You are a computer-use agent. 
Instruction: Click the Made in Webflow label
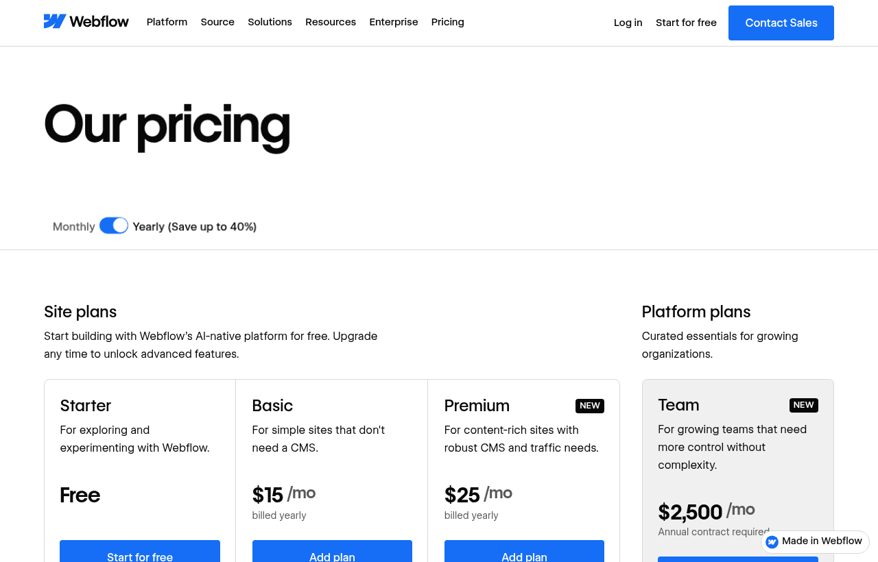(x=822, y=541)
